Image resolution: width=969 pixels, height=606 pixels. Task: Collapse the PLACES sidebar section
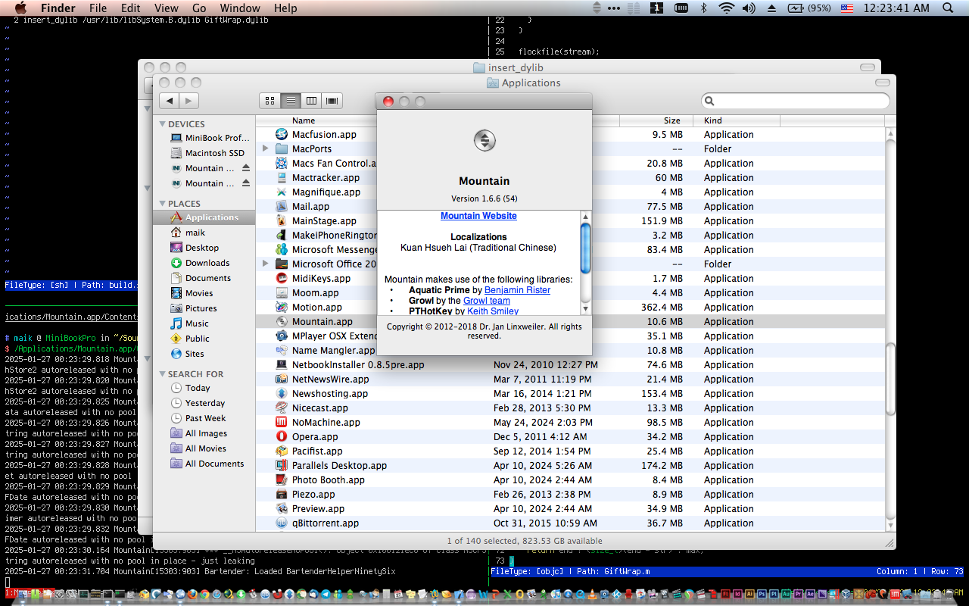(162, 204)
